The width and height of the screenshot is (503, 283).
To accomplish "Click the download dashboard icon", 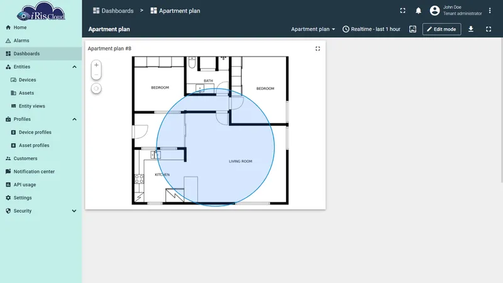I will pos(471,29).
